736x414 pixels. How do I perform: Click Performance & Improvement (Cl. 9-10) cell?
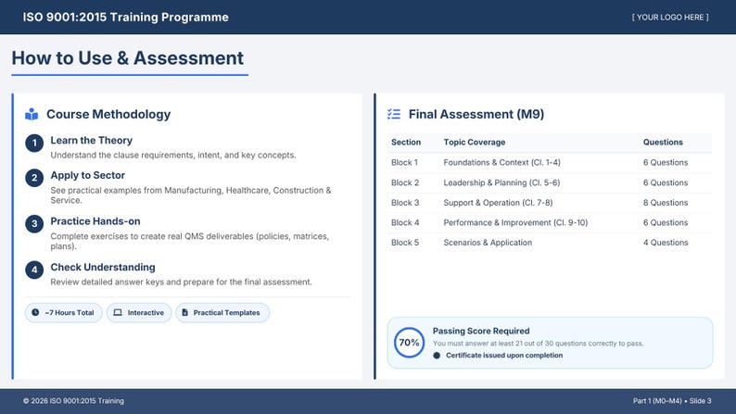coord(515,222)
